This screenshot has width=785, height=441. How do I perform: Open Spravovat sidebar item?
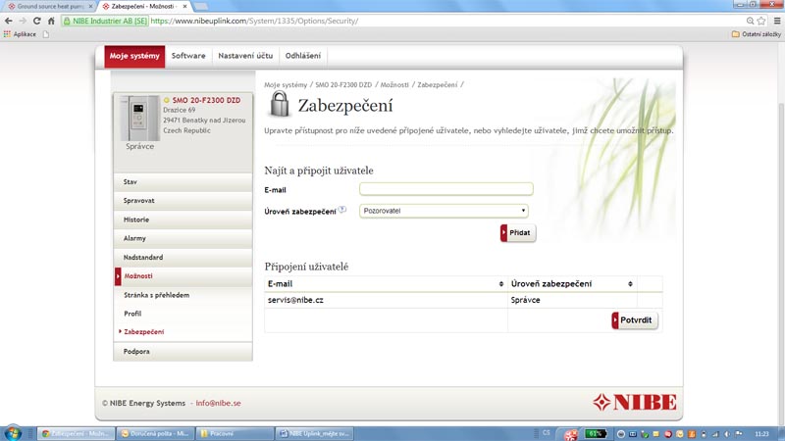pyautogui.click(x=183, y=201)
